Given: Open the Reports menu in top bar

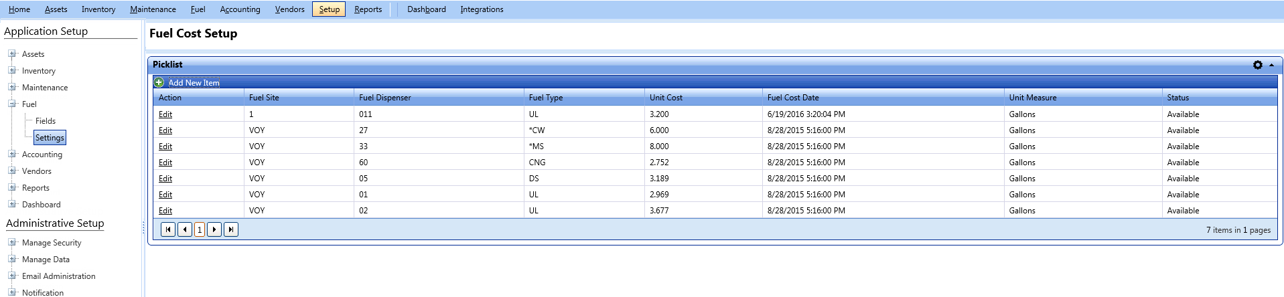Looking at the screenshot, I should coord(368,9).
